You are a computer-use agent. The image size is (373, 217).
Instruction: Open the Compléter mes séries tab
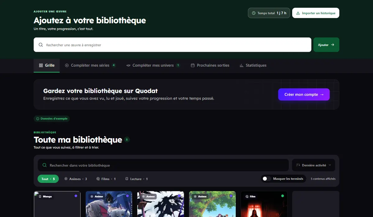[x=90, y=65]
